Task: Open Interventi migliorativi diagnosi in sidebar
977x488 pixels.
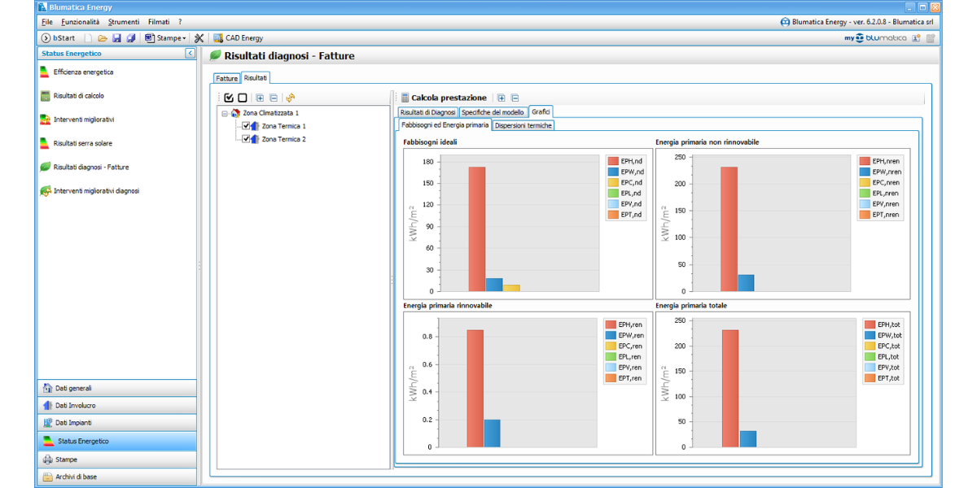Action: pyautogui.click(x=96, y=191)
